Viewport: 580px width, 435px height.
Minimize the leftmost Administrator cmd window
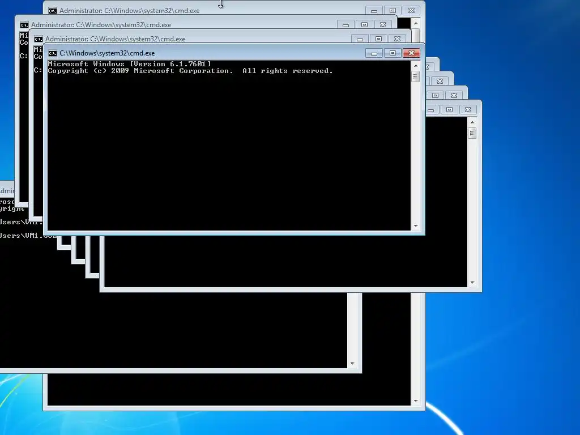[346, 25]
